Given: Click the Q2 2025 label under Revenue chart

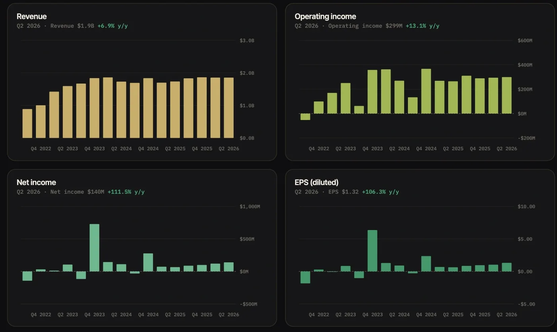Looking at the screenshot, I should point(175,149).
